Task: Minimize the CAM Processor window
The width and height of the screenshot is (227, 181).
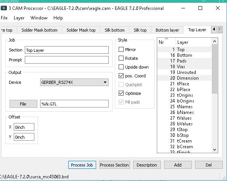Action: coord(183,8)
